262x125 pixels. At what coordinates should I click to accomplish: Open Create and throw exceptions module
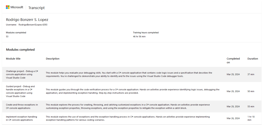22,106
